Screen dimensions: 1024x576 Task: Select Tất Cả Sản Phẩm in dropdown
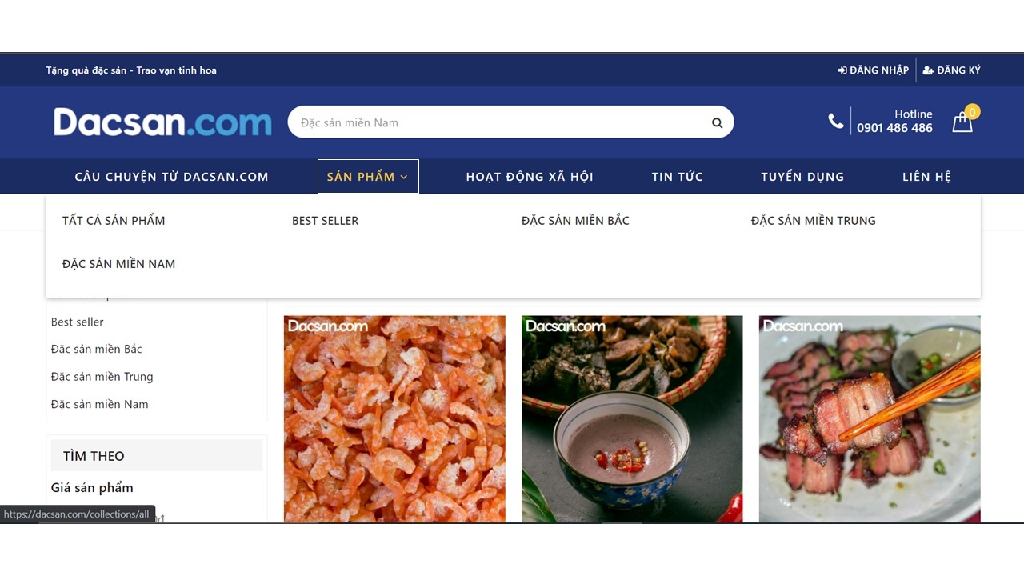(114, 220)
